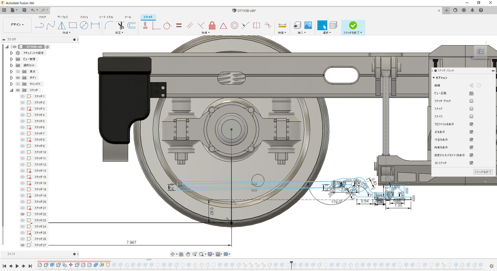Switch to the サーフェス tab
This screenshot has height=271, width=497.
pyautogui.click(x=63, y=17)
